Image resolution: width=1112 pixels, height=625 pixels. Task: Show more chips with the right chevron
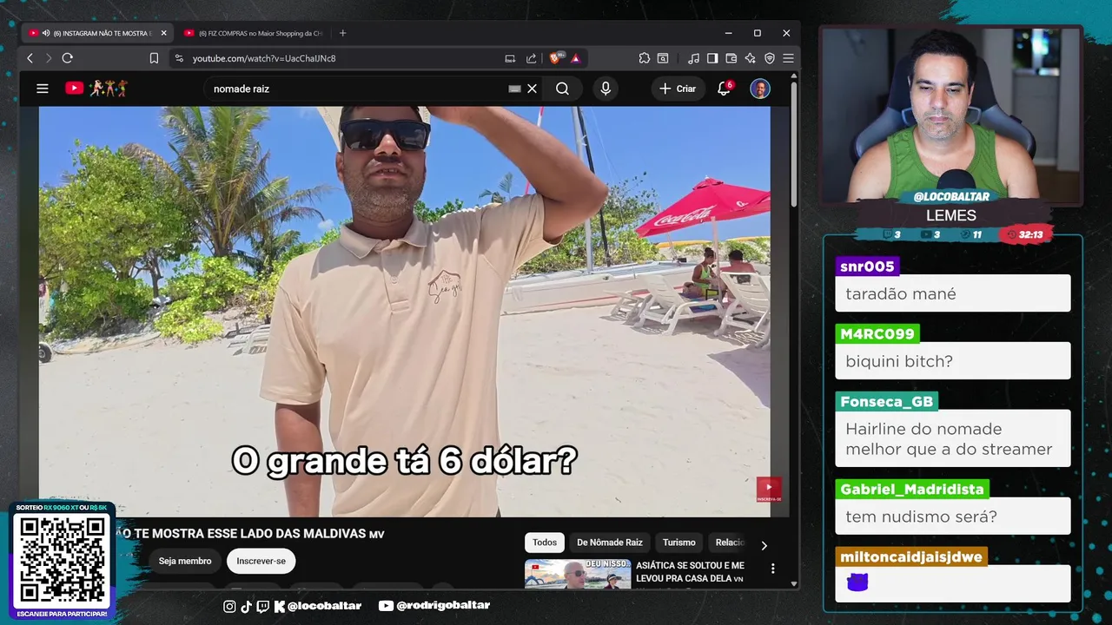click(764, 545)
